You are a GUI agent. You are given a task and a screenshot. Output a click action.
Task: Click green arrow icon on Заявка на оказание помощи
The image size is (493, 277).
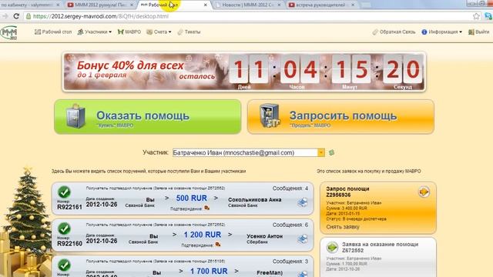click(332, 248)
